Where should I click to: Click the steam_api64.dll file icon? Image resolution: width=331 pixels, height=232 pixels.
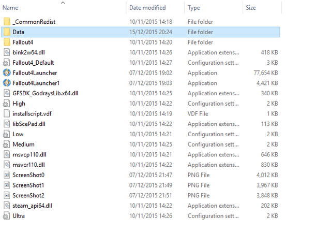point(7,206)
